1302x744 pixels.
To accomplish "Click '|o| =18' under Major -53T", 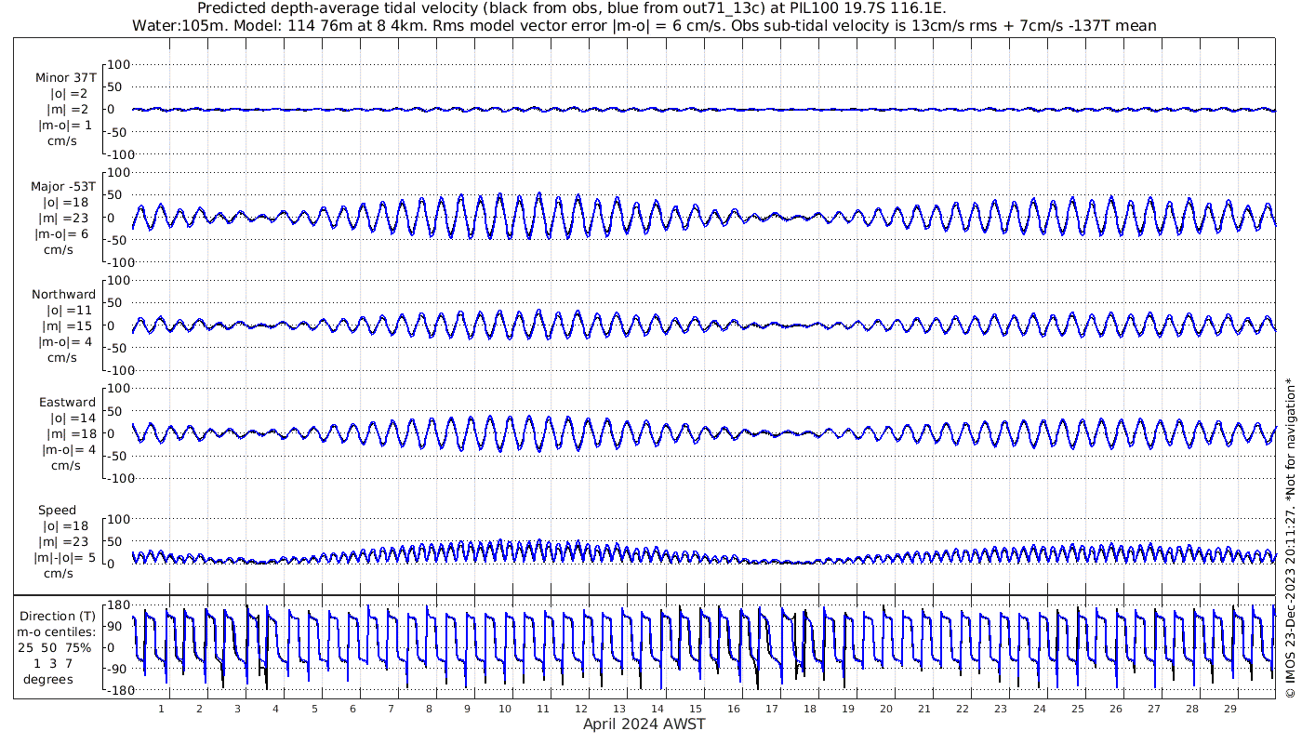I will 65,203.
